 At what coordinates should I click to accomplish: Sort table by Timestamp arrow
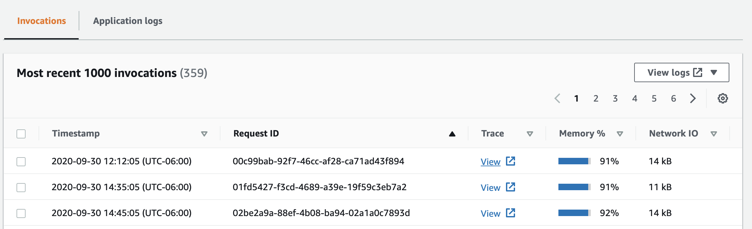click(x=204, y=134)
